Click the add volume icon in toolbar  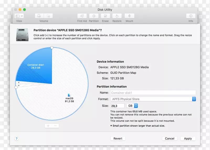[x=39, y=16]
